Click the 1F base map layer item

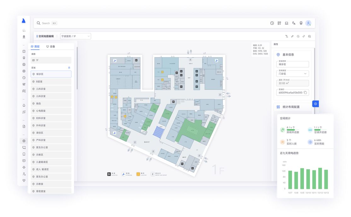click(x=51, y=60)
